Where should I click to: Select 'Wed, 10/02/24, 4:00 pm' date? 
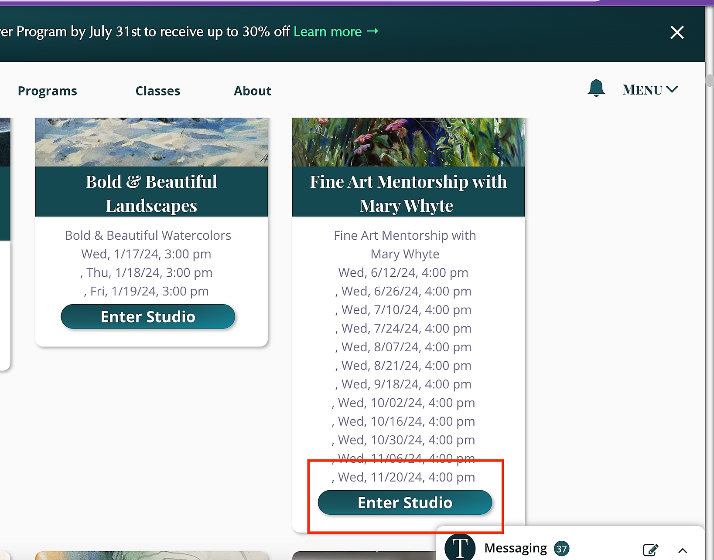(407, 403)
